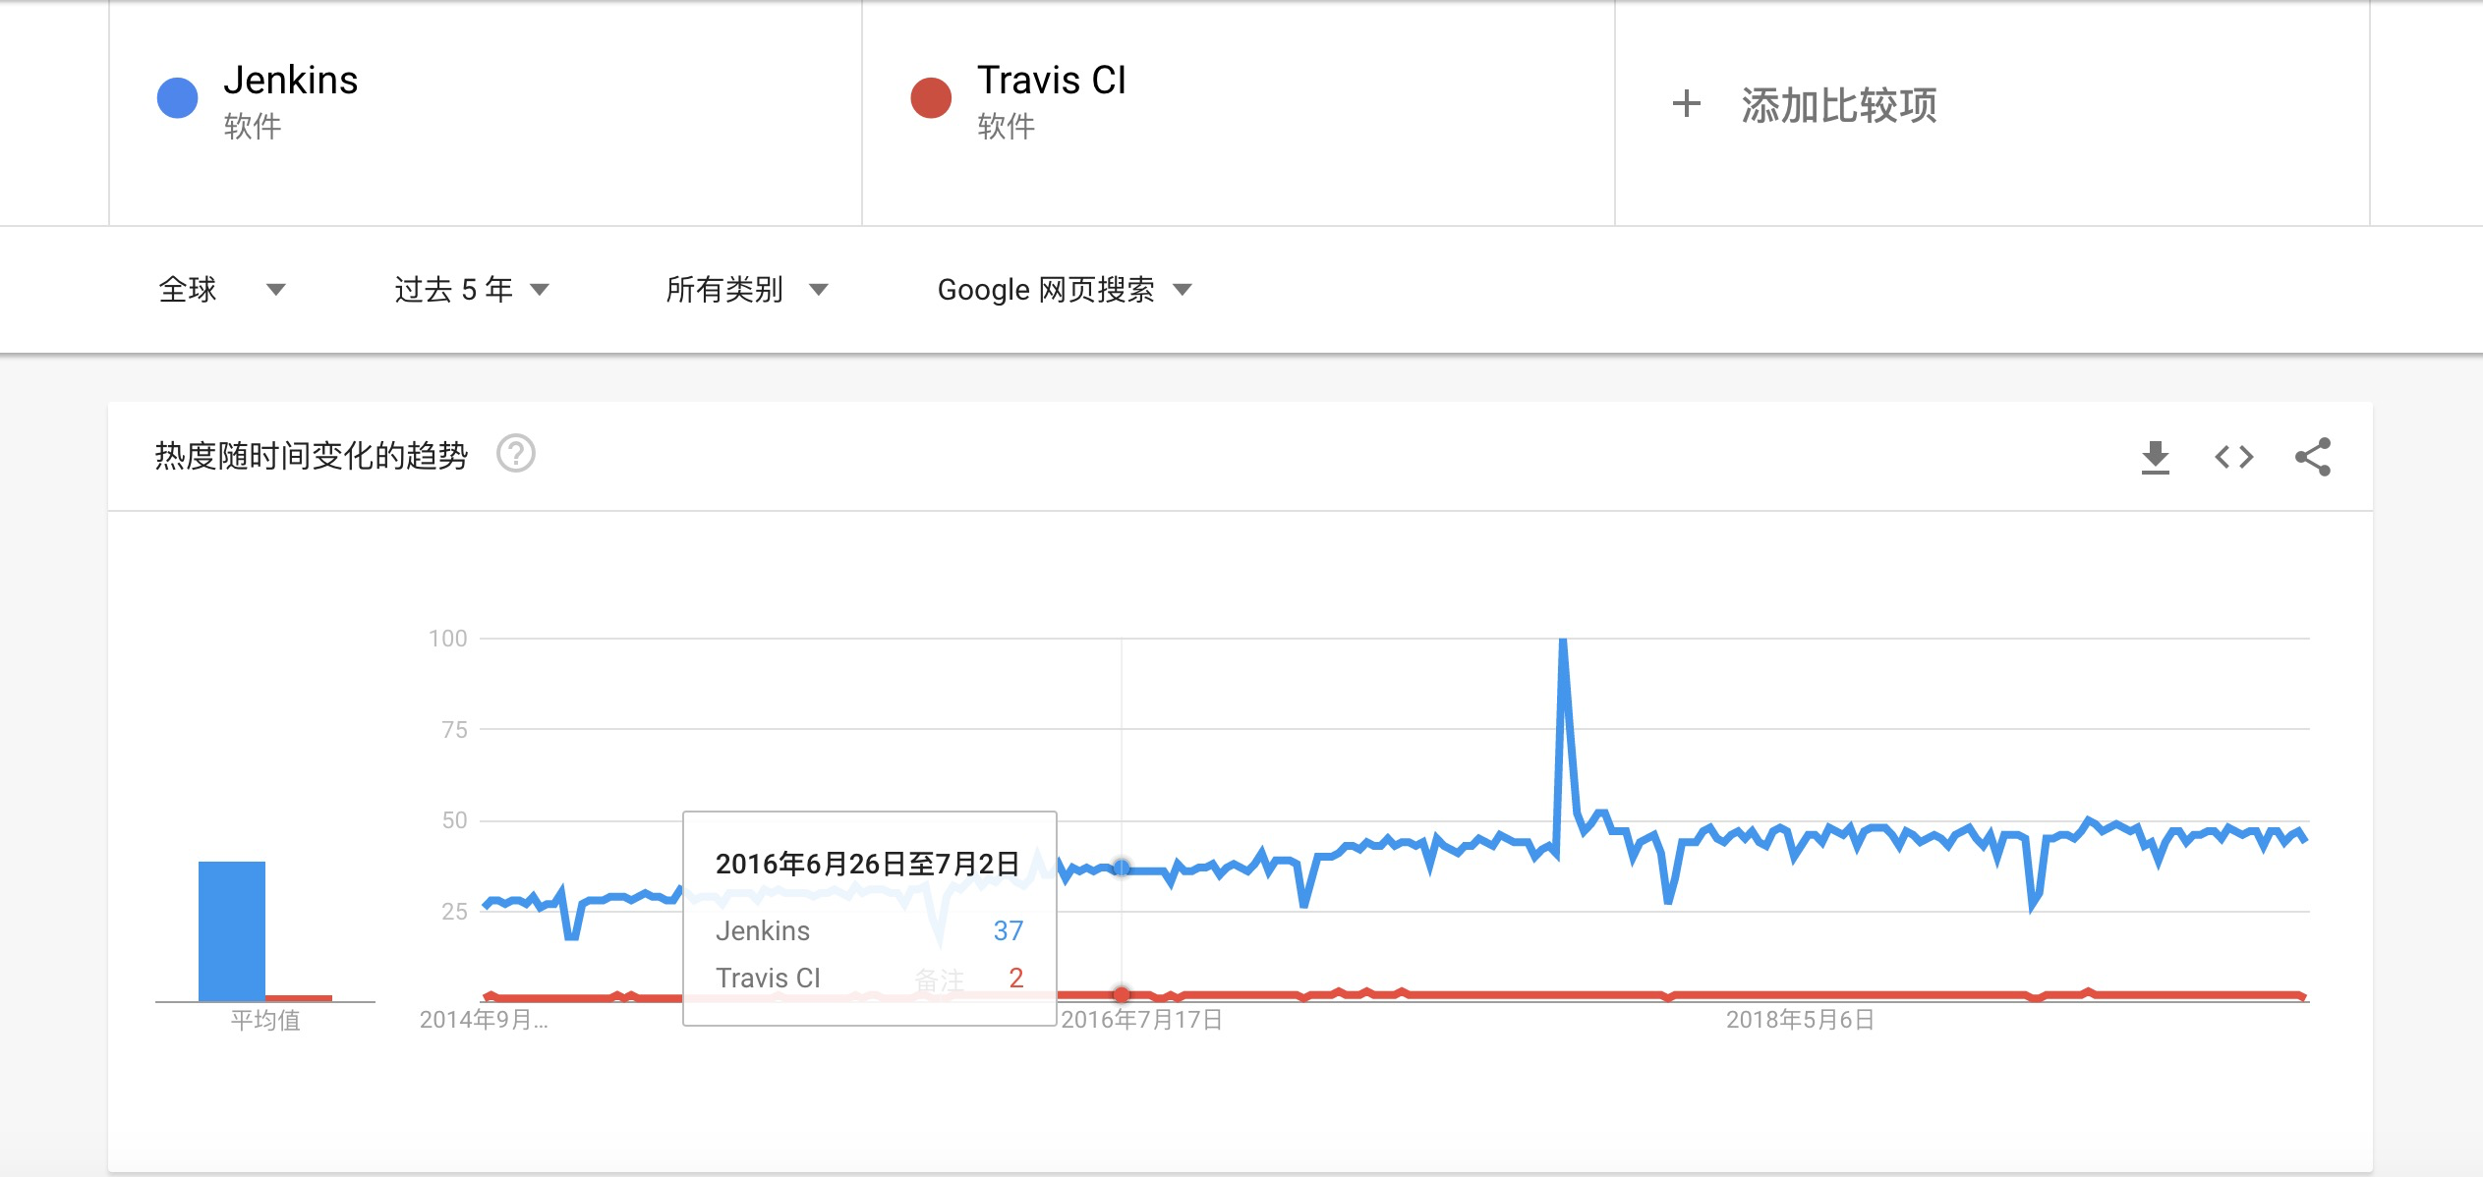This screenshot has height=1177, width=2483.
Task: Expand the 所有类别 category dropdown
Action: click(746, 290)
